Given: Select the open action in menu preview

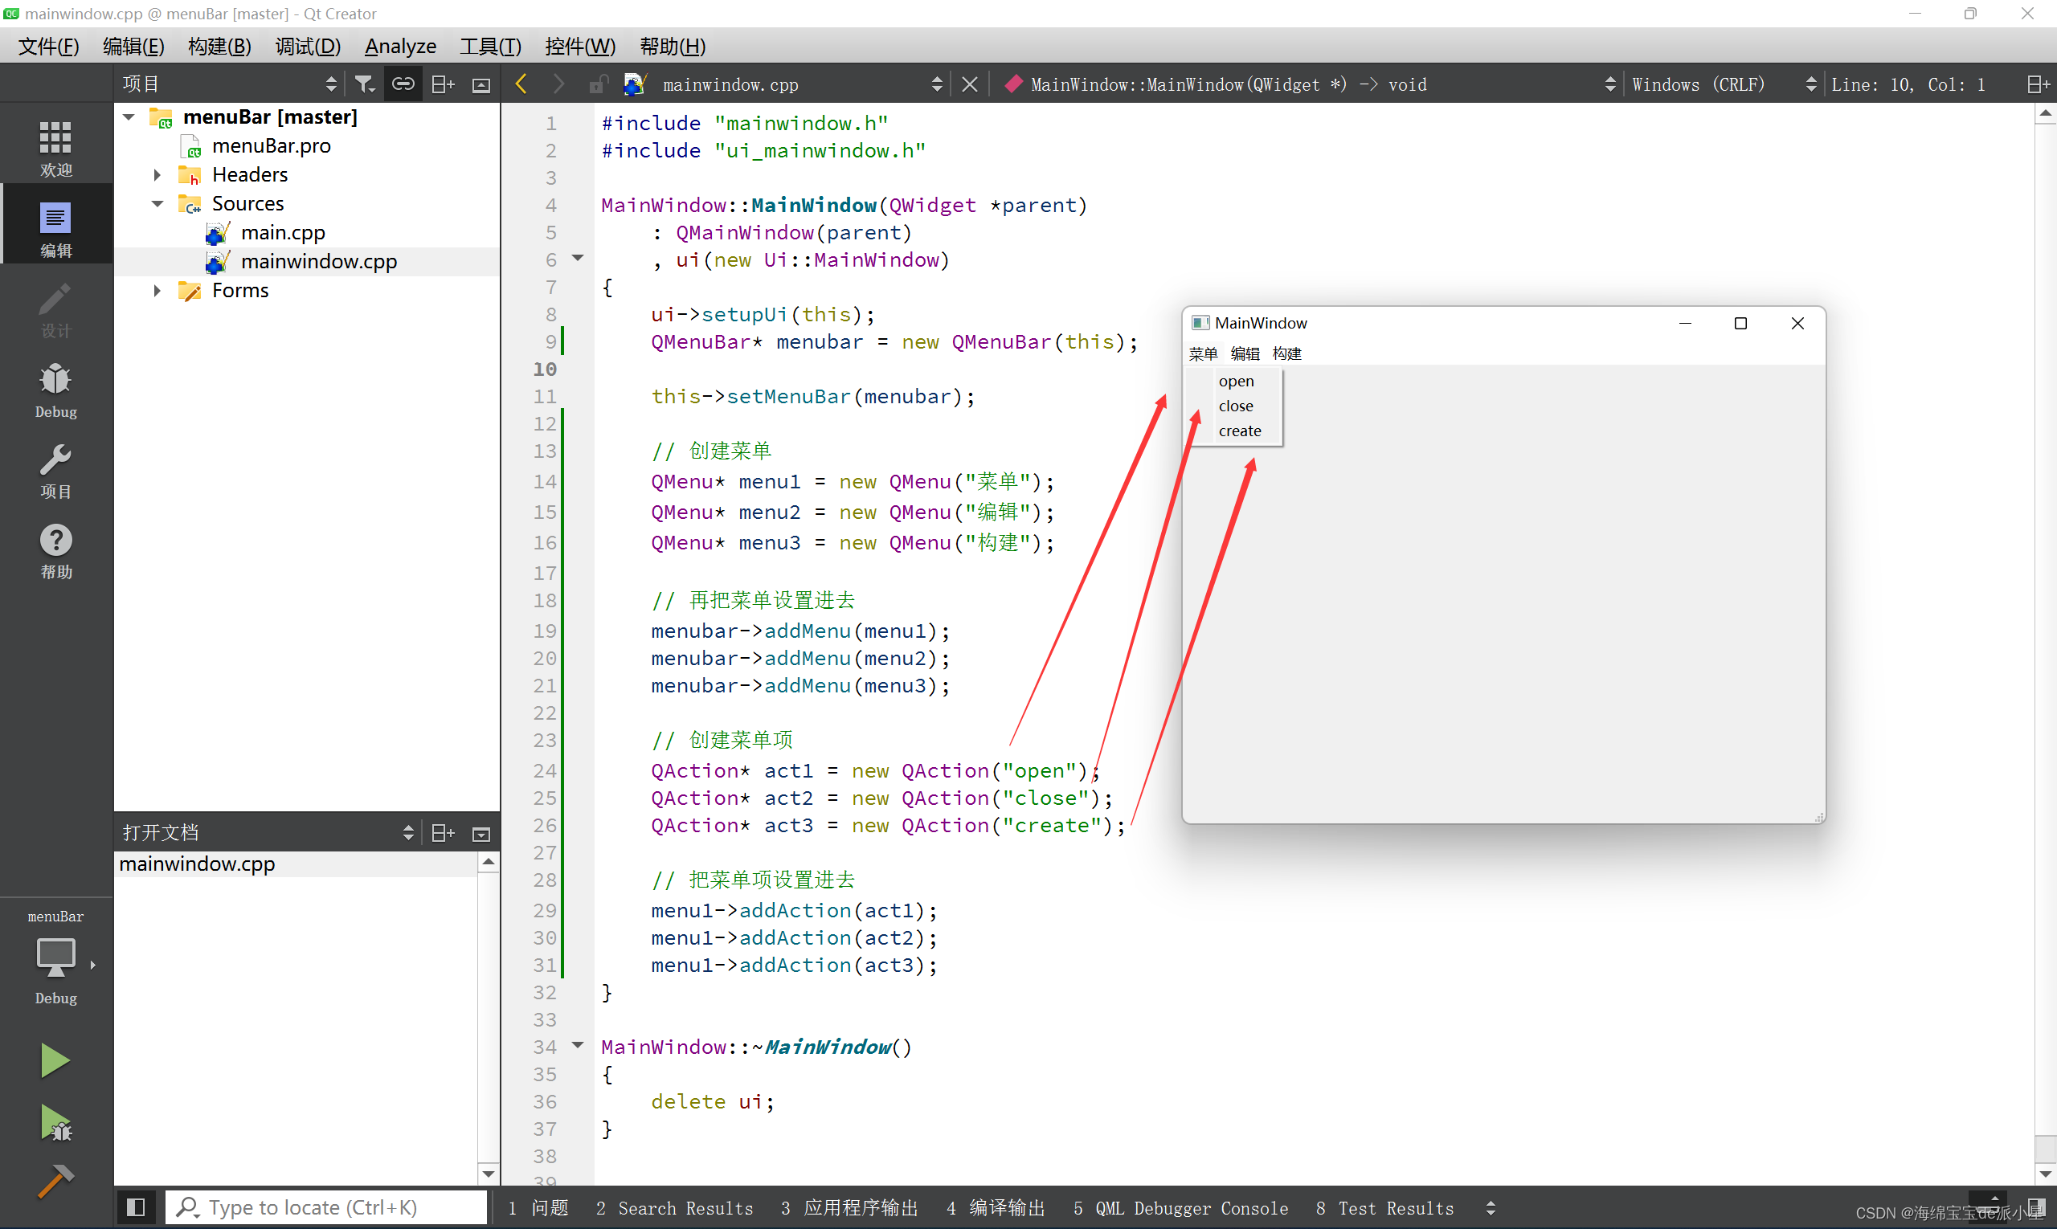Looking at the screenshot, I should coord(1235,379).
